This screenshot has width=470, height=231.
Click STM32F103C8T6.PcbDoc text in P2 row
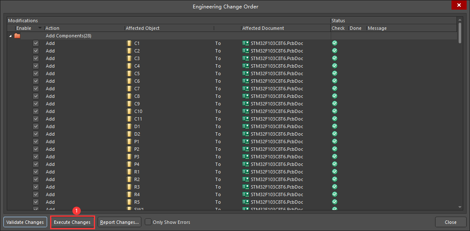click(x=277, y=149)
